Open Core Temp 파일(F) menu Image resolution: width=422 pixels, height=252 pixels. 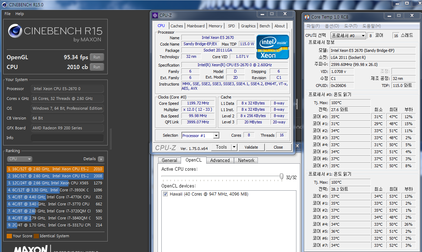click(313, 26)
